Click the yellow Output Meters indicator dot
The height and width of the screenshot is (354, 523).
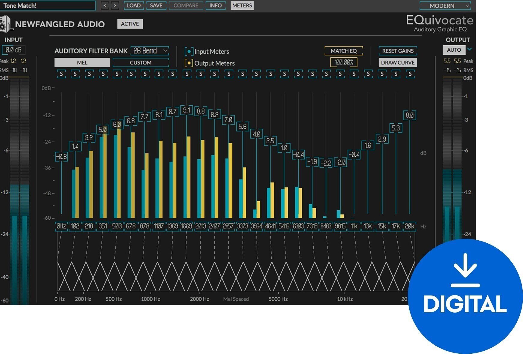(188, 63)
